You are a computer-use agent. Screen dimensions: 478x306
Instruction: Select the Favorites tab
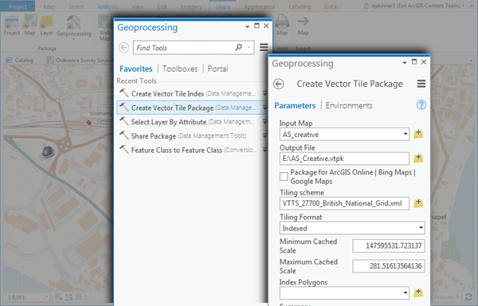pos(135,69)
